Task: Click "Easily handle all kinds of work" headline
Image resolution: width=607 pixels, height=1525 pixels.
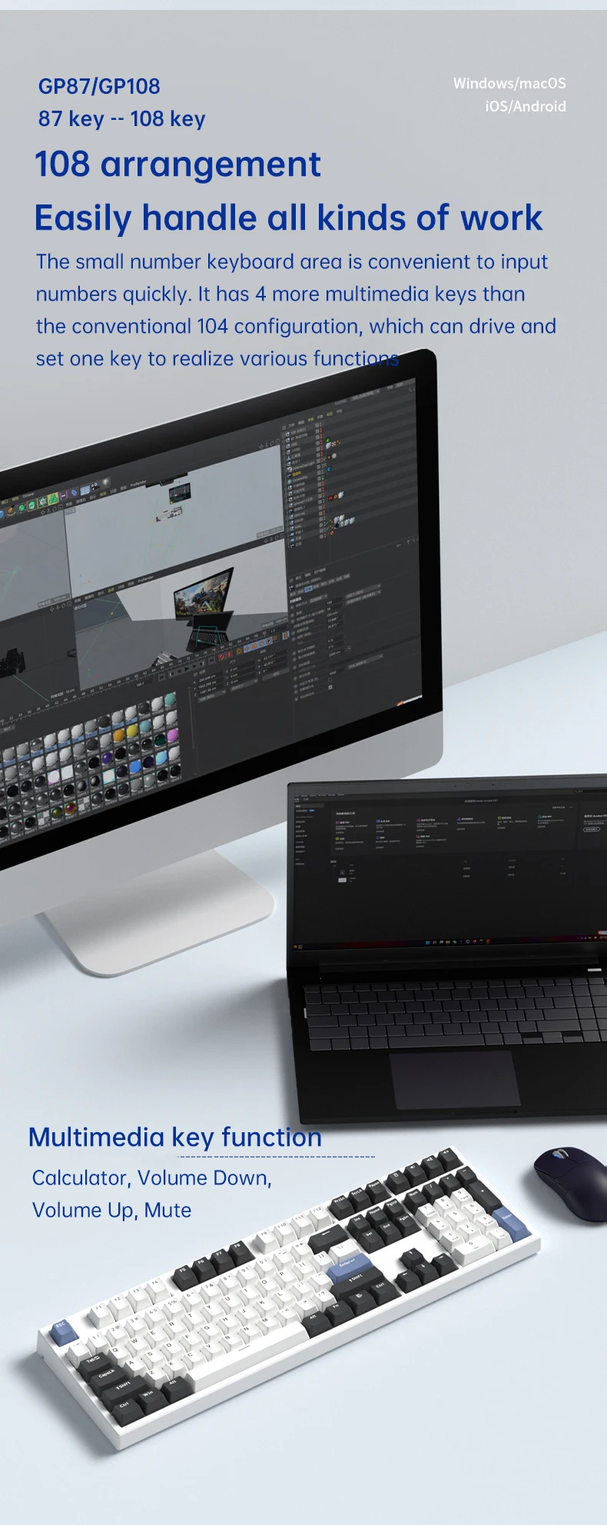Action: 289,218
